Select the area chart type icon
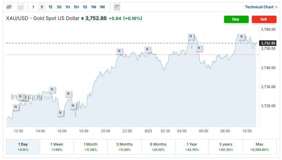 pos(21,7)
